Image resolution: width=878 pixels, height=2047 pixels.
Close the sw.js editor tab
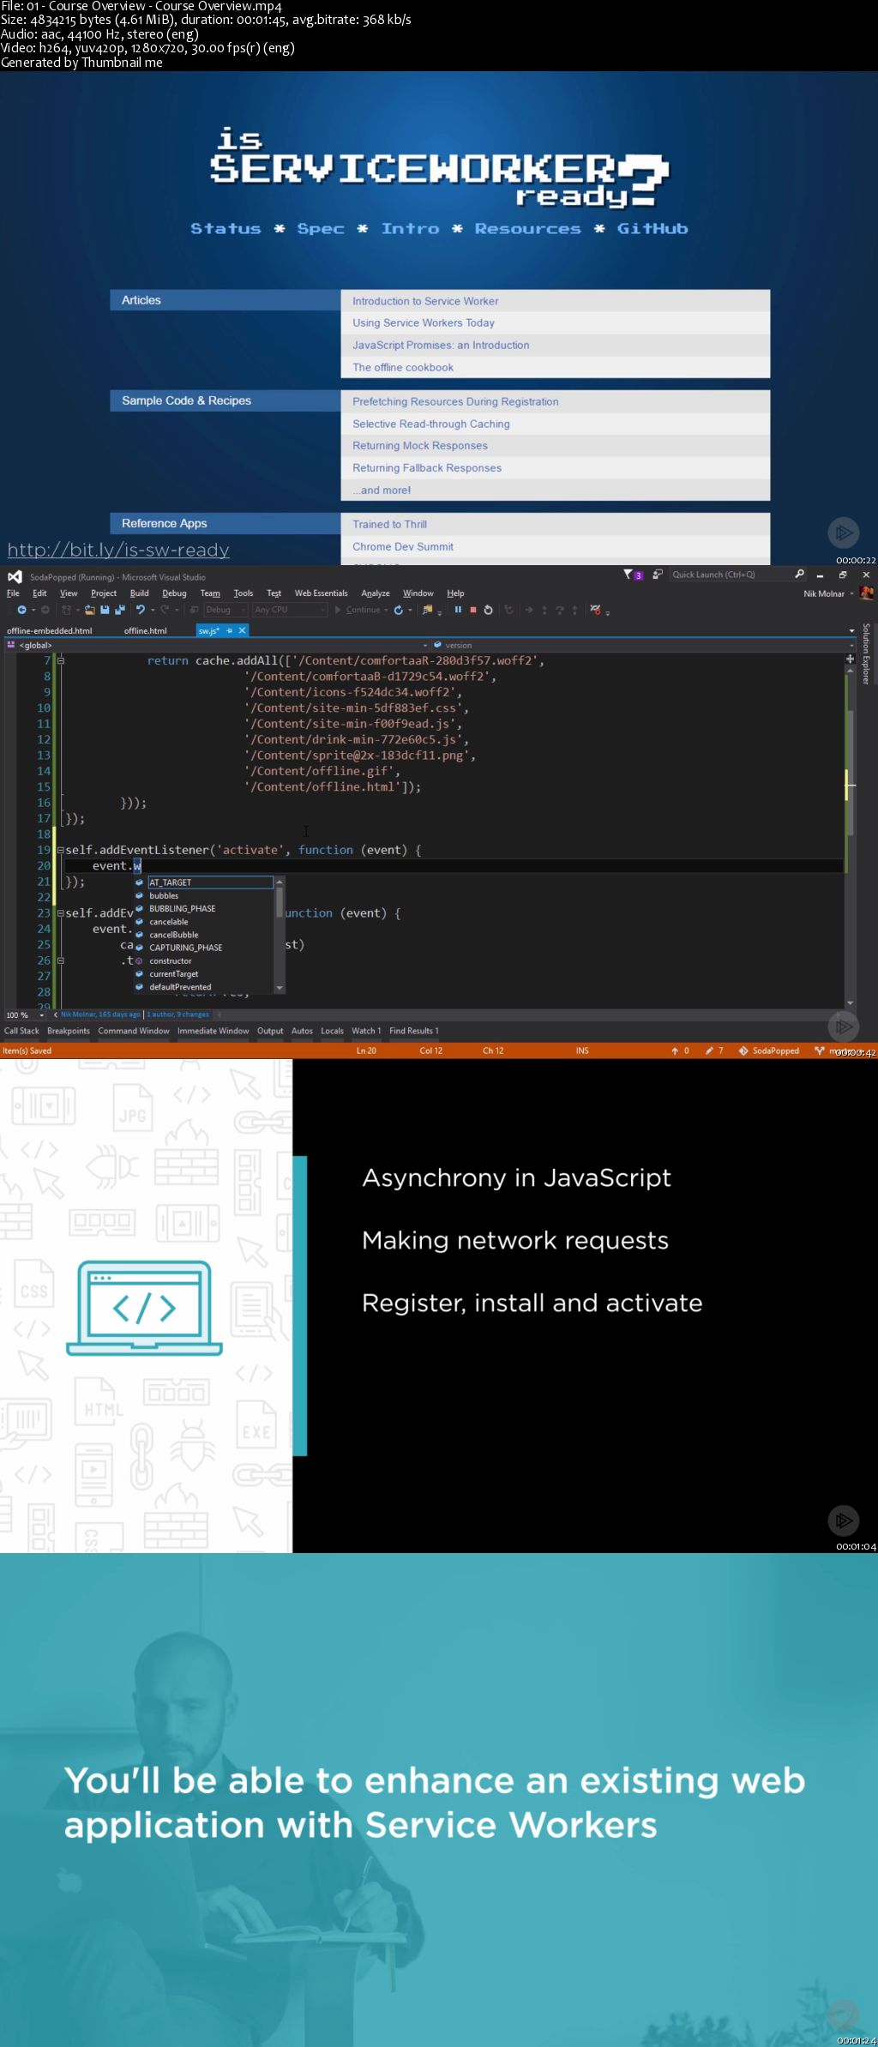pos(243,630)
